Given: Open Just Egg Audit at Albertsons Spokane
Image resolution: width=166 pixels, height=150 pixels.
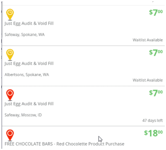Looking at the screenshot, I should [29, 64].
